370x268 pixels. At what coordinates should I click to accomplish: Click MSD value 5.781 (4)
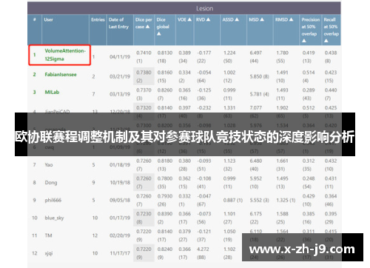click(259, 94)
